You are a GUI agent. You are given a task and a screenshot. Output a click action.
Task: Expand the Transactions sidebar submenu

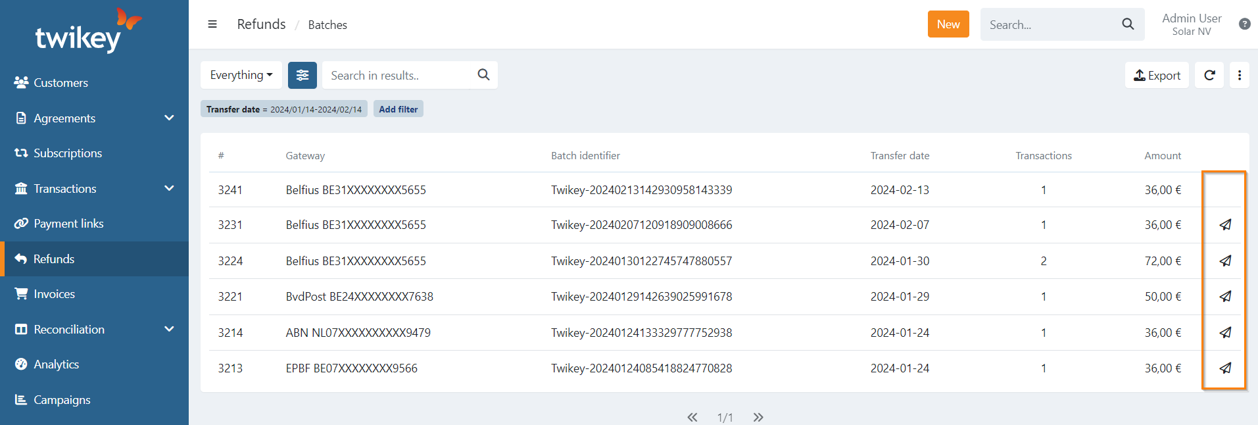tap(169, 189)
